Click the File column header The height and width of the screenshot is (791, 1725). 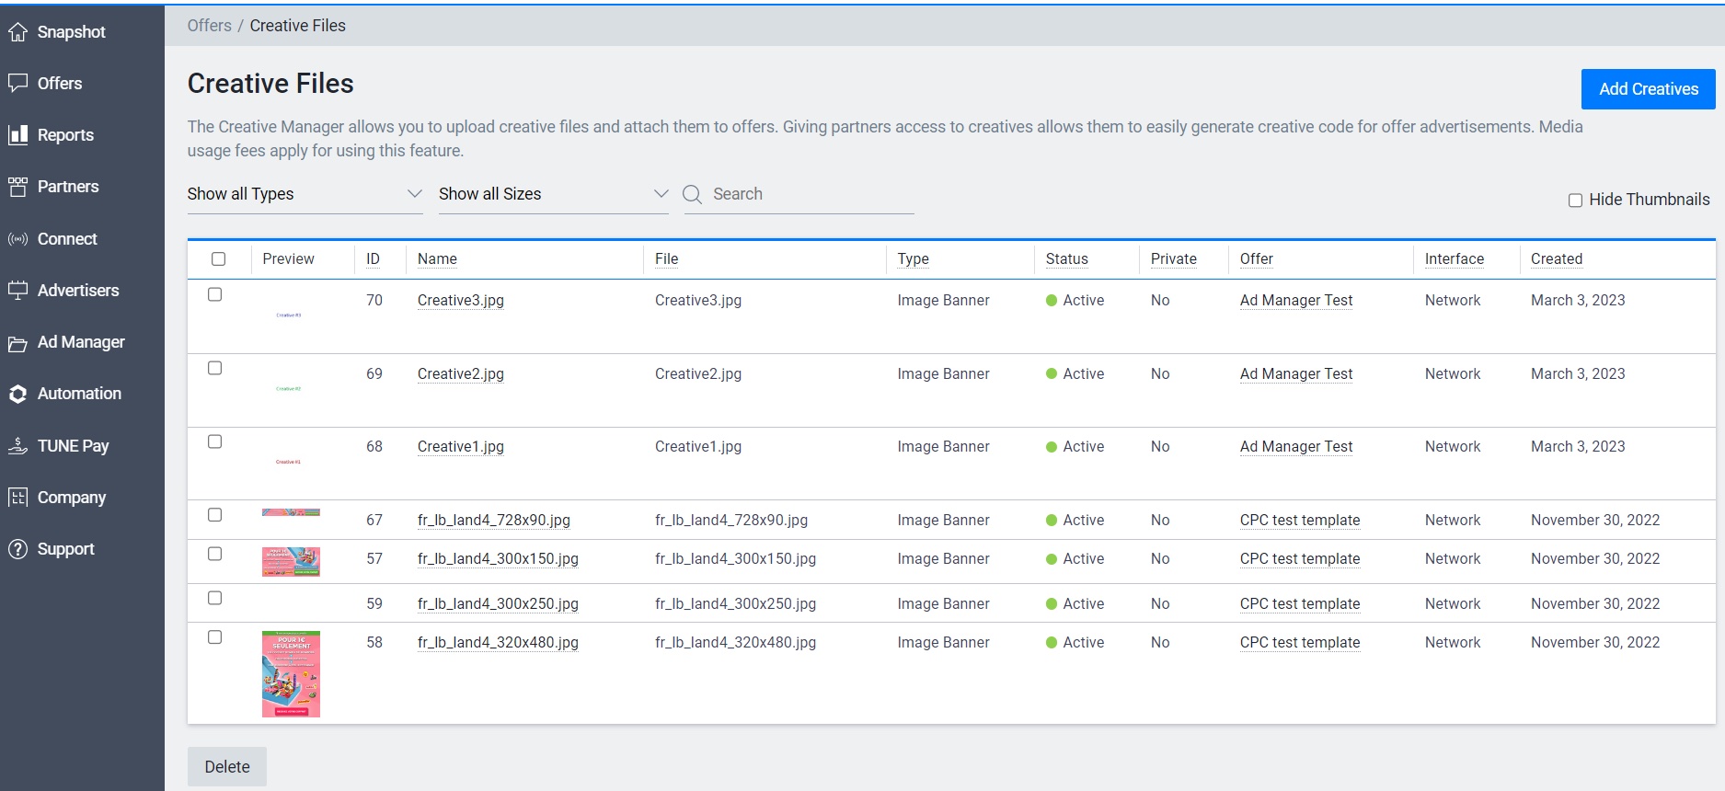click(x=666, y=259)
